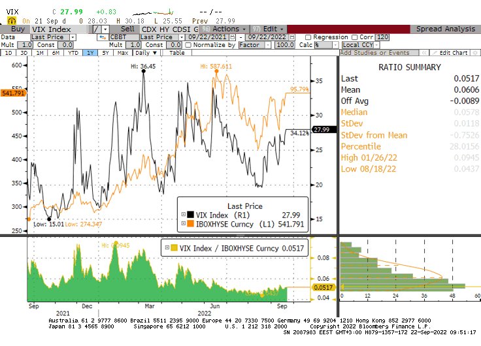Click the chart settings gear icon
Viewport: 481px width, 346px height.
(476, 53)
